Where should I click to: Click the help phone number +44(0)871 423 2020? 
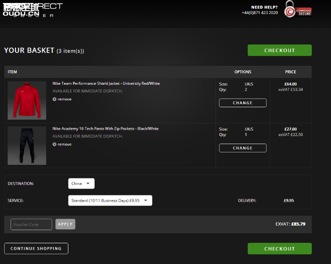[x=260, y=13]
